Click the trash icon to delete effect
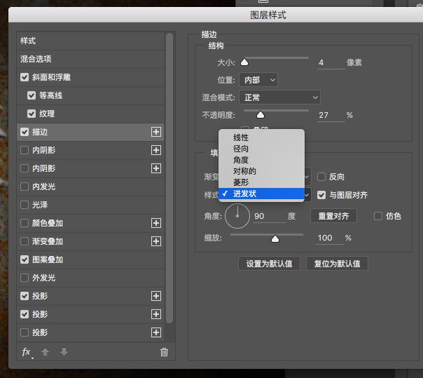 [164, 352]
